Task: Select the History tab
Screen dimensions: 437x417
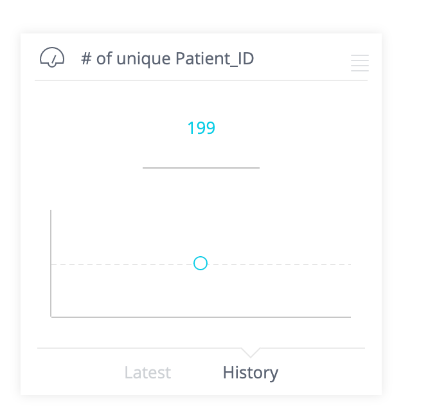Action: (x=251, y=373)
